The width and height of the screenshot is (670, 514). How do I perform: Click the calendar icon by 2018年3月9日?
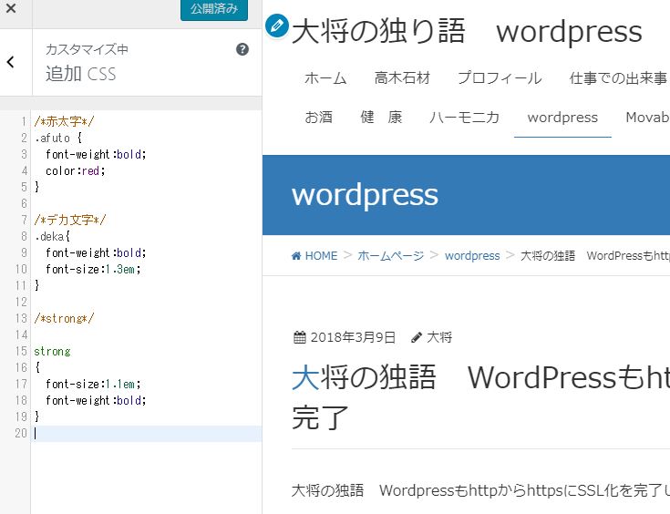point(300,337)
